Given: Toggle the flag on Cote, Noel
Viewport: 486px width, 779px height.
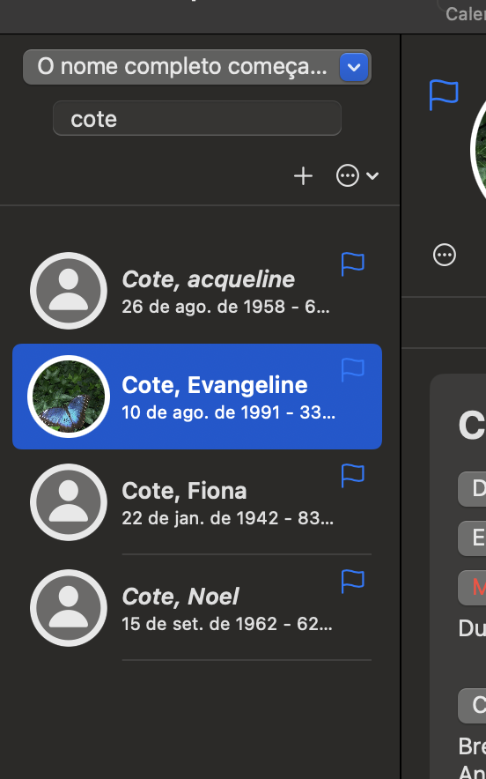Looking at the screenshot, I should (353, 582).
